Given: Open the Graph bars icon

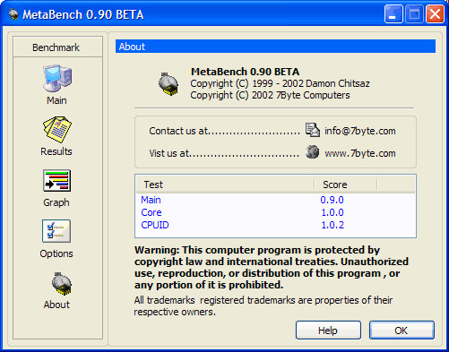Looking at the screenshot, I should point(56,181).
